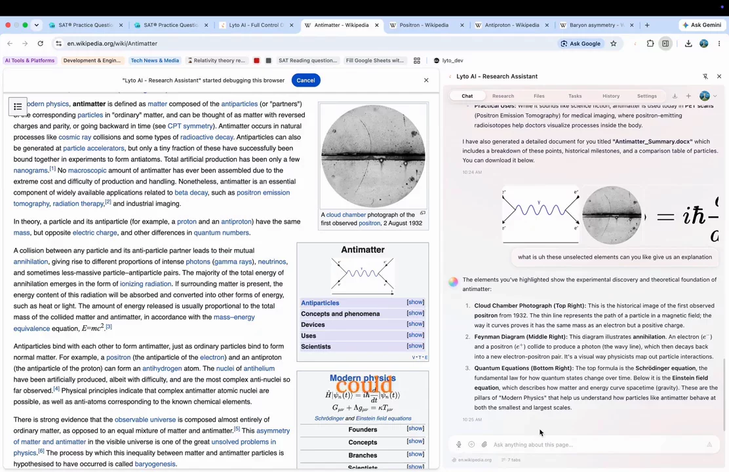Open the History tab in Lyto panel
The image size is (729, 472).
click(x=611, y=96)
